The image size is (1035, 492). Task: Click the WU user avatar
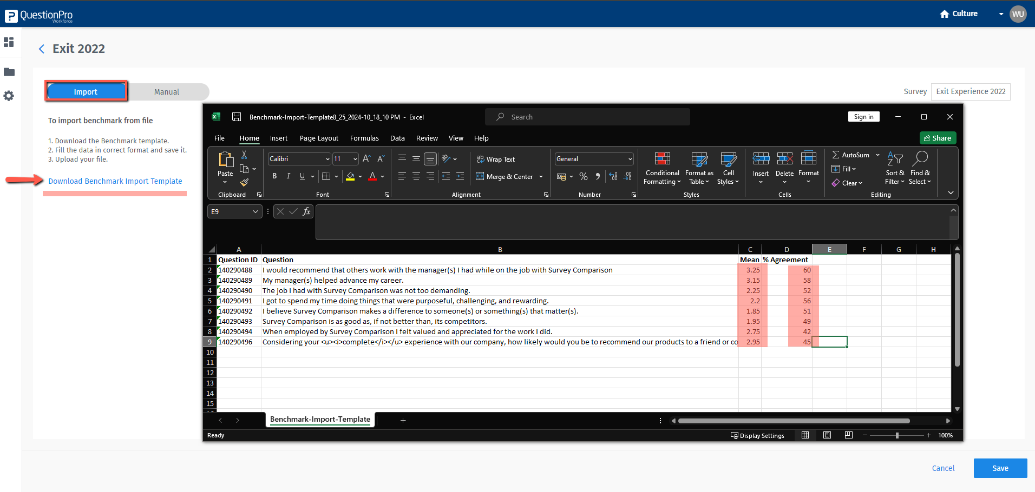click(1018, 14)
